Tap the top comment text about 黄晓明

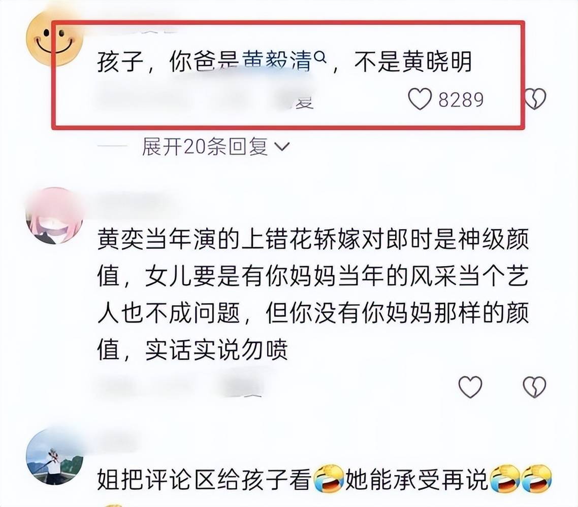tap(284, 61)
